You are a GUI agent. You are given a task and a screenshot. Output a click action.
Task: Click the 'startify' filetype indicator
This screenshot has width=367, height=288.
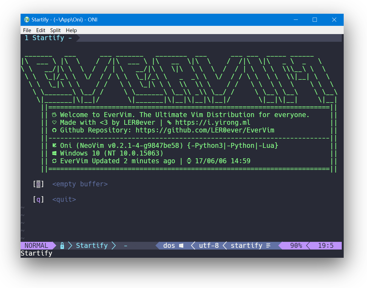pyautogui.click(x=246, y=246)
